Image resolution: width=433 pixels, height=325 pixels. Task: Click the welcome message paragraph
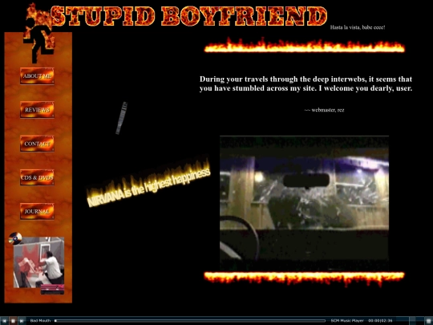pyautogui.click(x=306, y=83)
